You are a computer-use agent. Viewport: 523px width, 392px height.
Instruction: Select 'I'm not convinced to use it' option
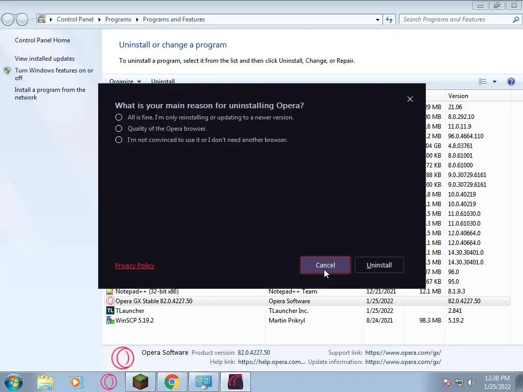118,140
